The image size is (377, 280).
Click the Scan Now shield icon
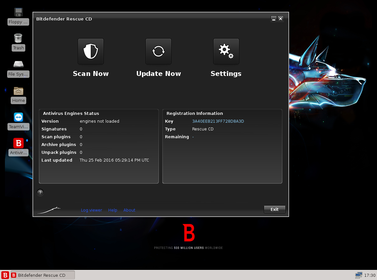[x=91, y=51]
